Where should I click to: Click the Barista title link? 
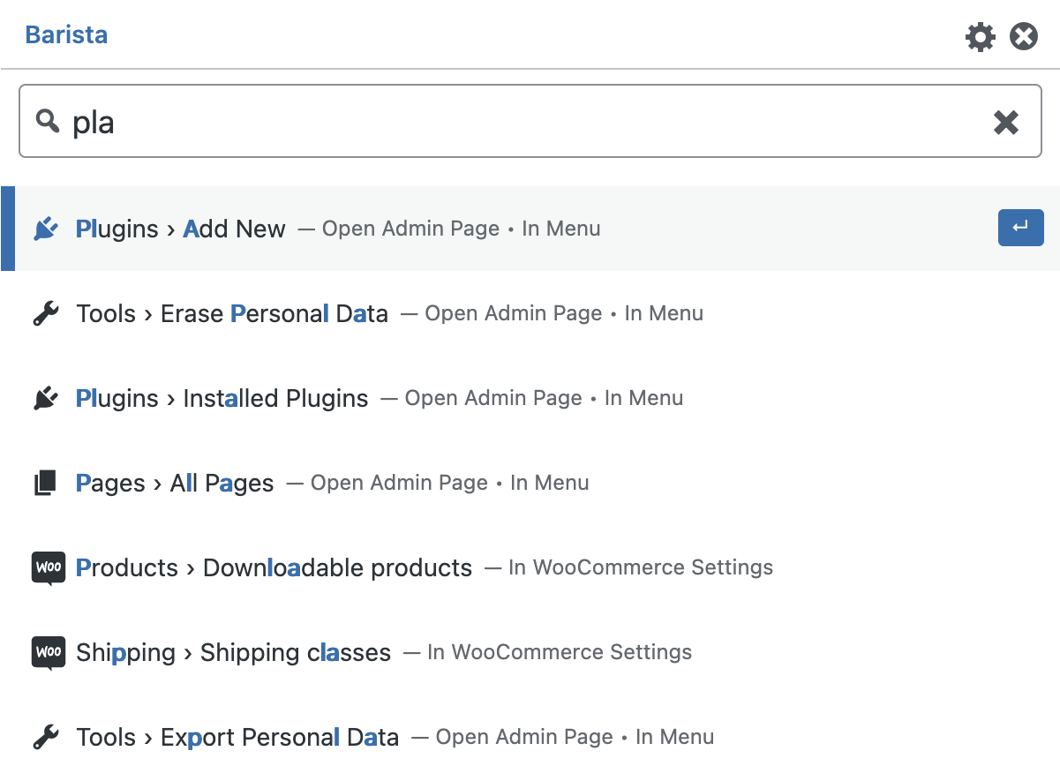(x=66, y=35)
